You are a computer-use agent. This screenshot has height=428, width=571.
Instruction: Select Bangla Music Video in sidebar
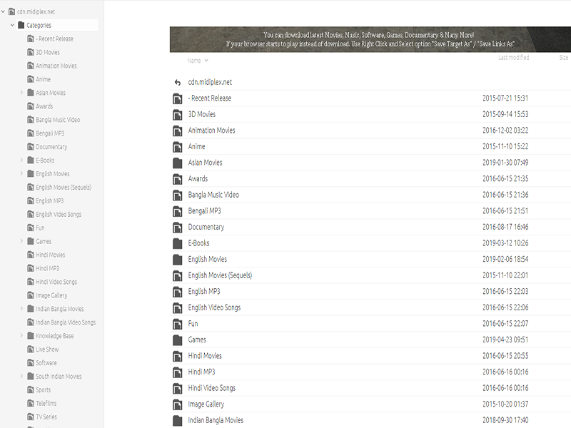pos(58,120)
